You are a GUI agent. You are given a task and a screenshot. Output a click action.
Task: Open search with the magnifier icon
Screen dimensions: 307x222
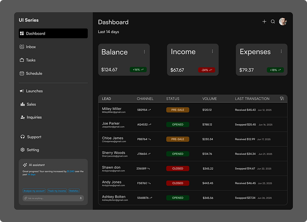(273, 22)
